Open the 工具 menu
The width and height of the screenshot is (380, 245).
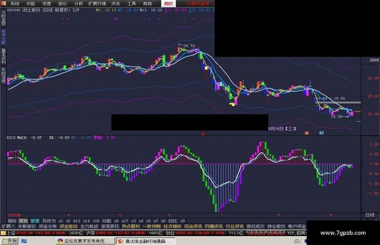coord(132,4)
